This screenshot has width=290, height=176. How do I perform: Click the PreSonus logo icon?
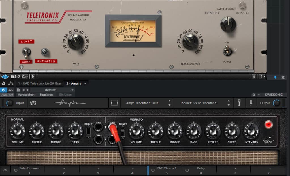(33, 103)
